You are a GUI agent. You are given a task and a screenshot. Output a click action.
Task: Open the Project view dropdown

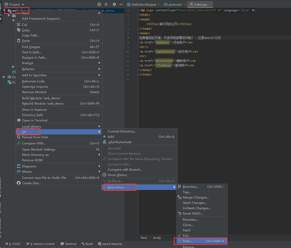point(23,5)
